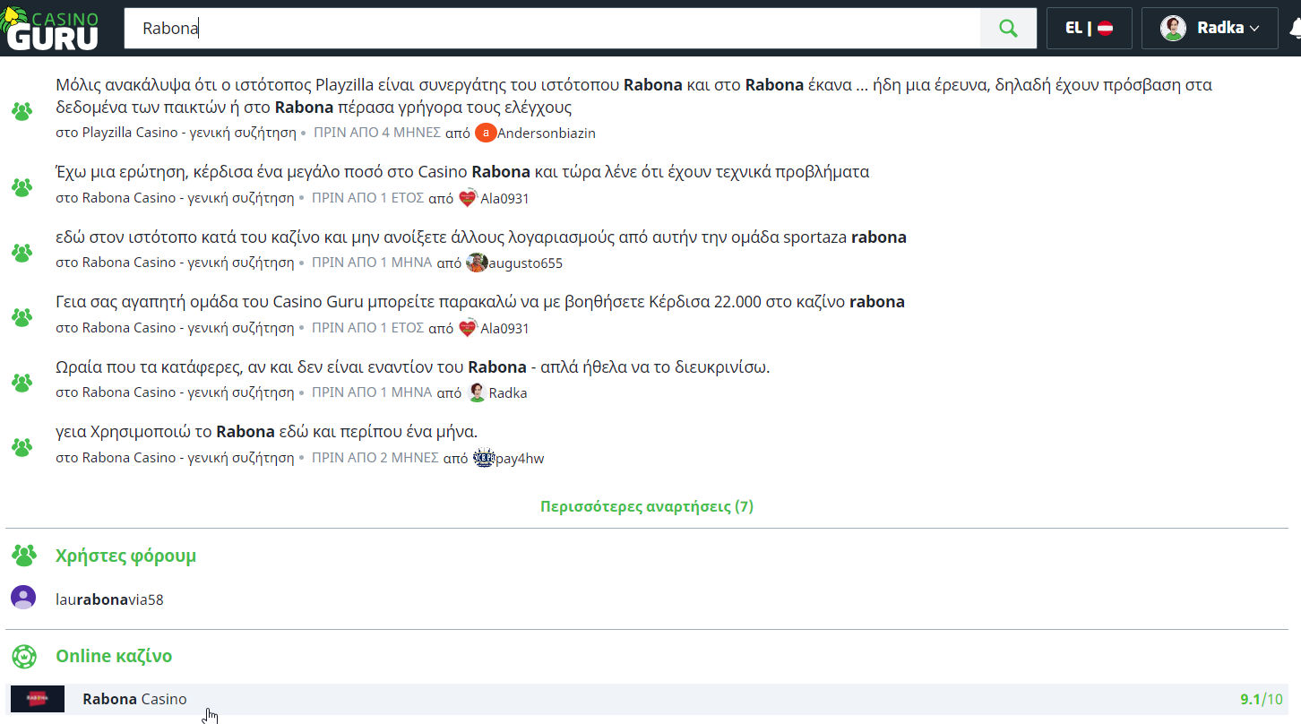The image size is (1301, 724).
Task: Click the notification bell icon
Action: point(1294,29)
